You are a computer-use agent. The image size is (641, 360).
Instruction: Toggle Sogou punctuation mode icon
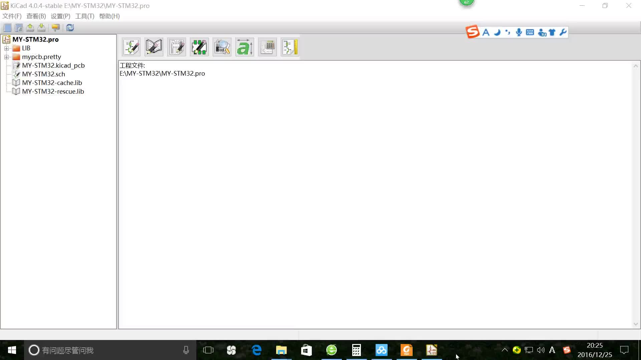coord(508,32)
